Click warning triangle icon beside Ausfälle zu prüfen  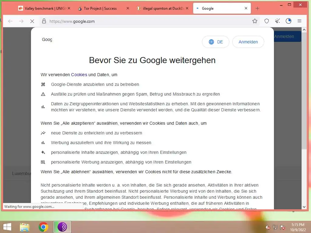(43, 94)
